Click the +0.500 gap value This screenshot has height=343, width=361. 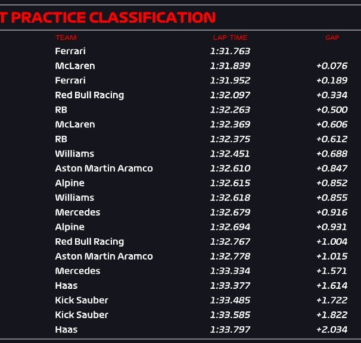click(332, 110)
